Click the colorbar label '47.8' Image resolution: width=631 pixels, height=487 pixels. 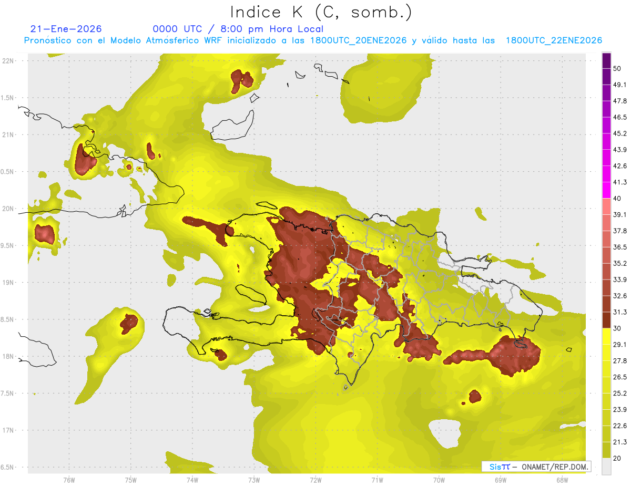(x=619, y=101)
